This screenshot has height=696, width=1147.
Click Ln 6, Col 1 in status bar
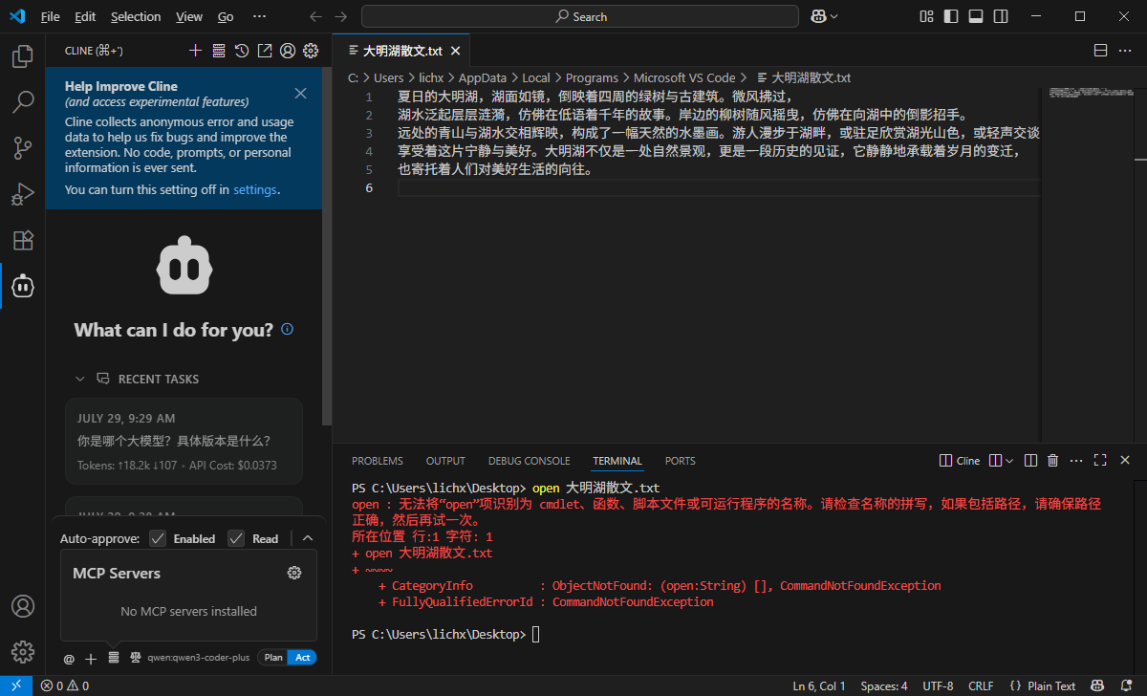pyautogui.click(x=819, y=685)
